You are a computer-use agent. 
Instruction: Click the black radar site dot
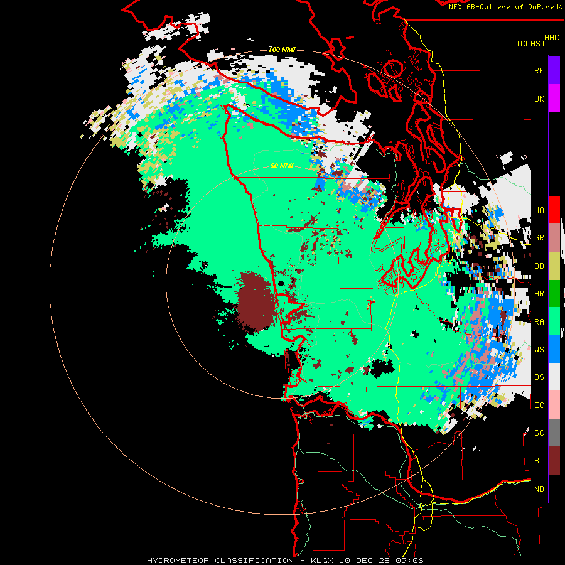(281, 283)
